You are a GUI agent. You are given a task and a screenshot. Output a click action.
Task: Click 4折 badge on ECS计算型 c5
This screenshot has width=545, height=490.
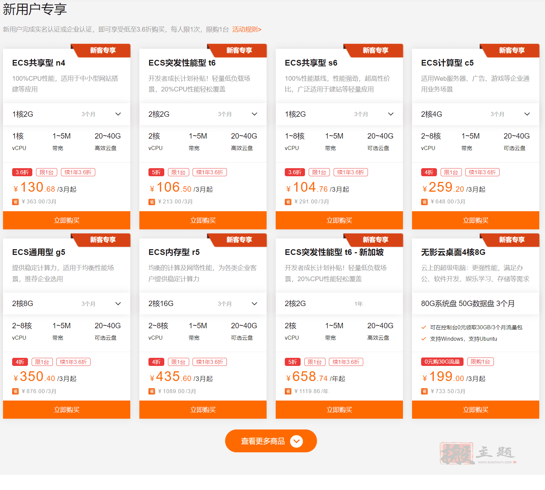pos(429,172)
